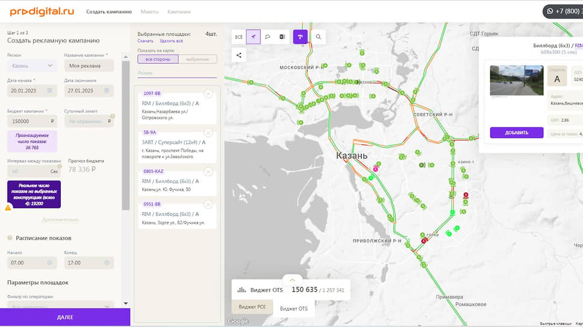Click the prodigital.ru logo
The height and width of the screenshot is (327, 583).
(42, 11)
